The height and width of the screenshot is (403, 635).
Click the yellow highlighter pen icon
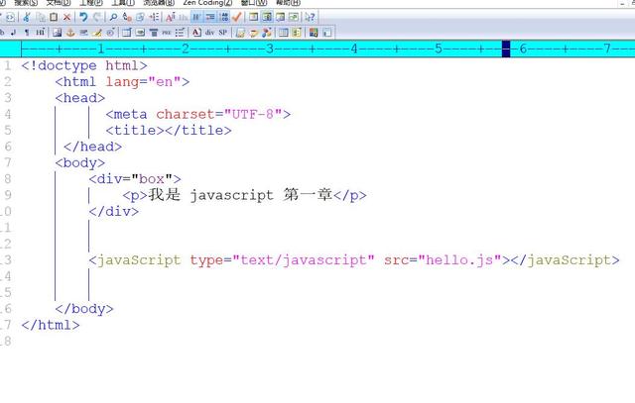point(97,33)
